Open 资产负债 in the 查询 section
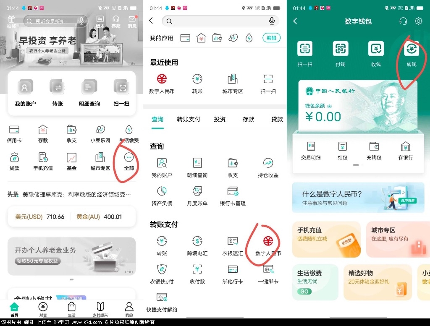The image size is (430, 326). click(162, 196)
